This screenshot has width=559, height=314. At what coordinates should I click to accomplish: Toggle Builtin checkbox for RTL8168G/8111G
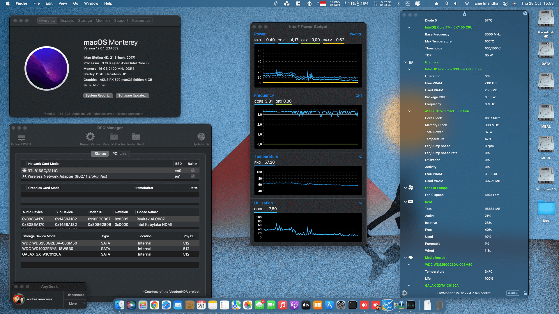192,171
